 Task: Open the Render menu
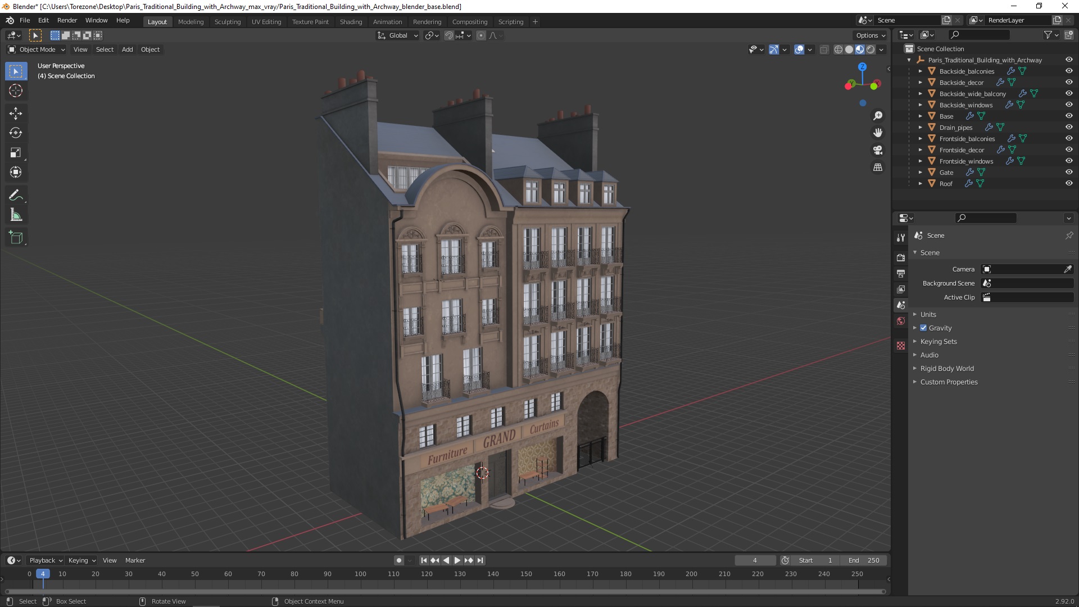tap(67, 20)
